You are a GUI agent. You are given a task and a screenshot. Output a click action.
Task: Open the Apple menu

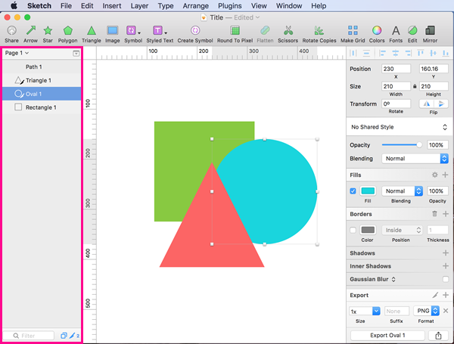point(14,6)
